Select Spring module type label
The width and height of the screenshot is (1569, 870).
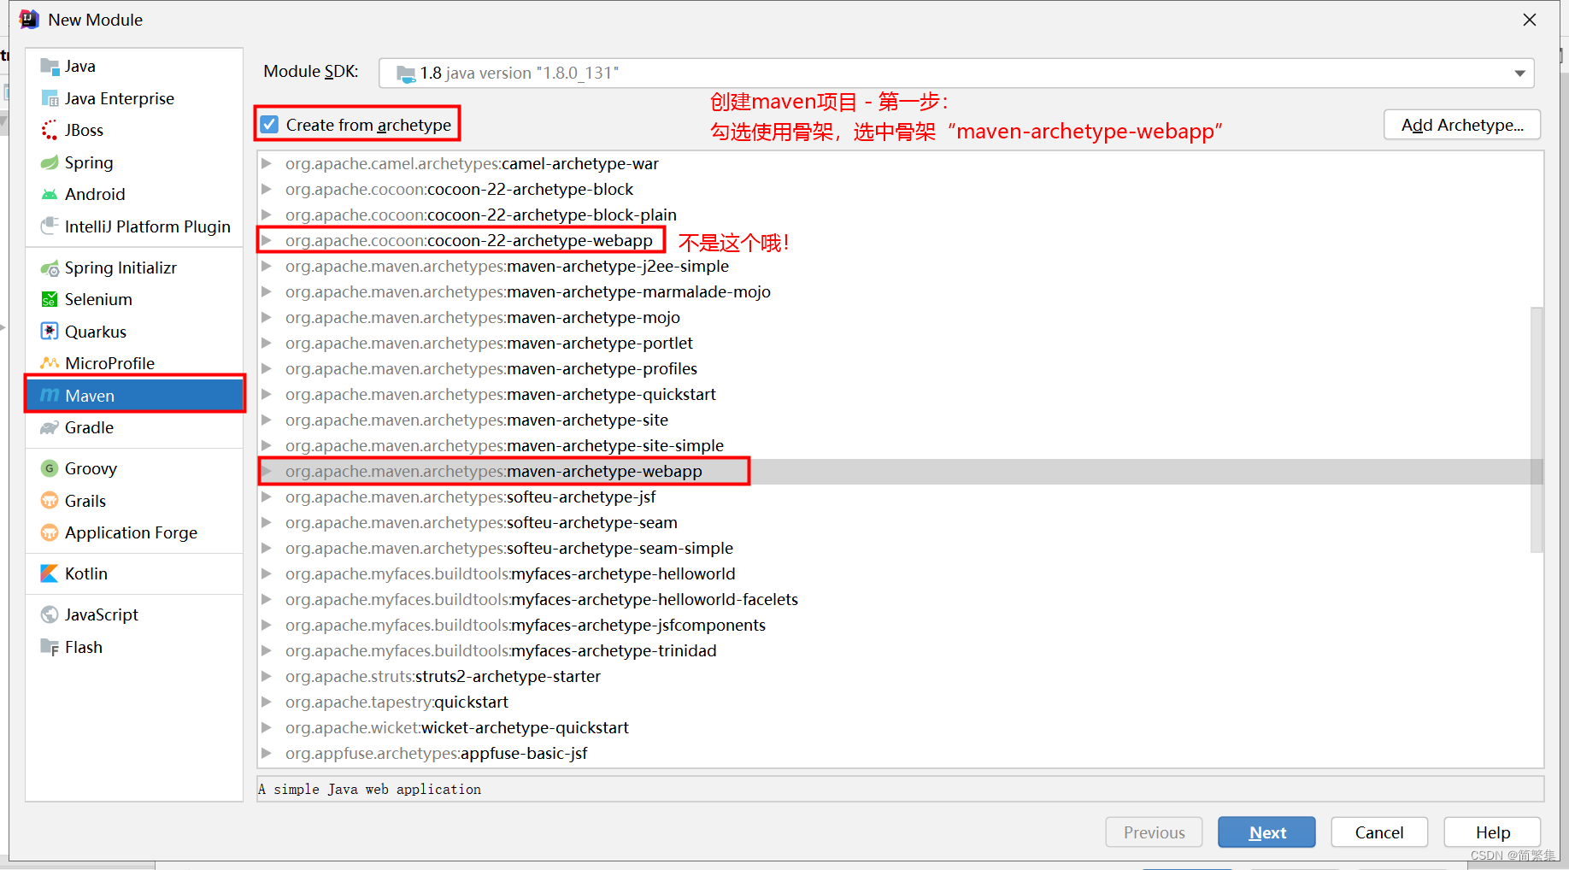[x=89, y=162]
